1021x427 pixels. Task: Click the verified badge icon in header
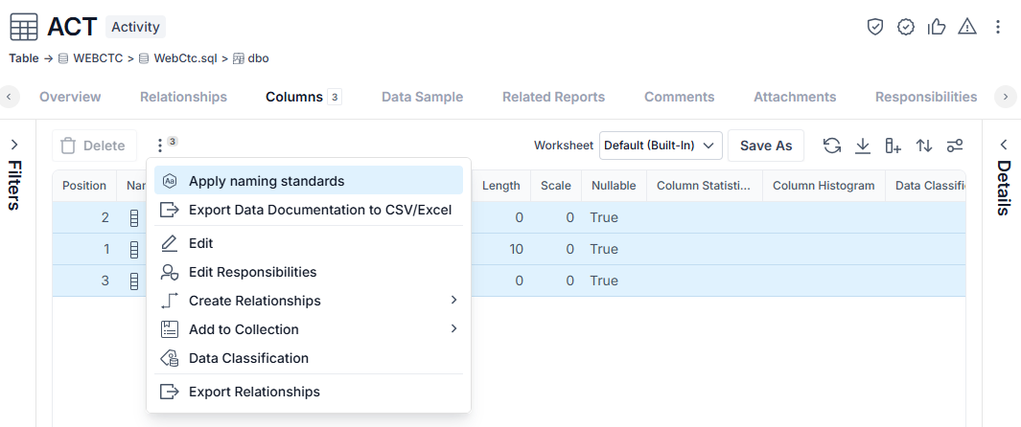(x=906, y=27)
